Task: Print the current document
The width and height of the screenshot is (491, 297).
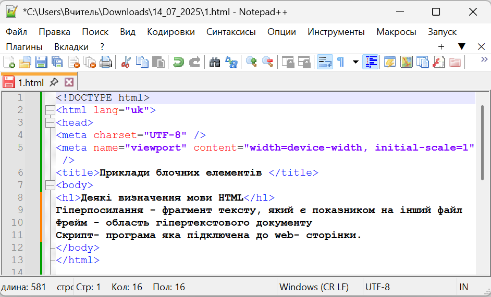Action: coord(106,63)
